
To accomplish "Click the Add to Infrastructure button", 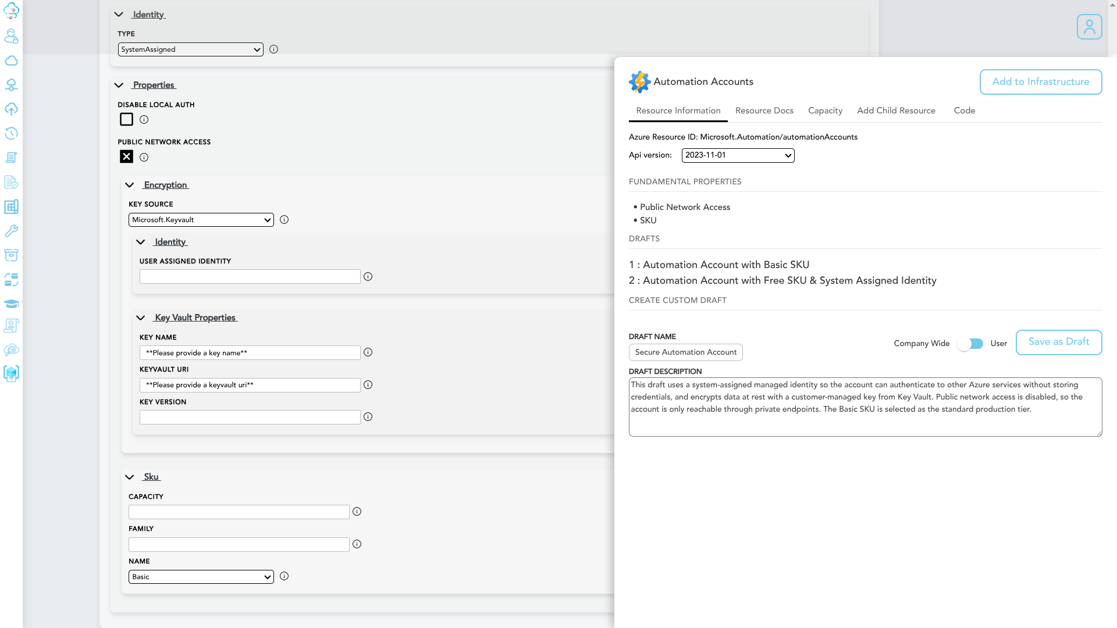I will [1040, 82].
